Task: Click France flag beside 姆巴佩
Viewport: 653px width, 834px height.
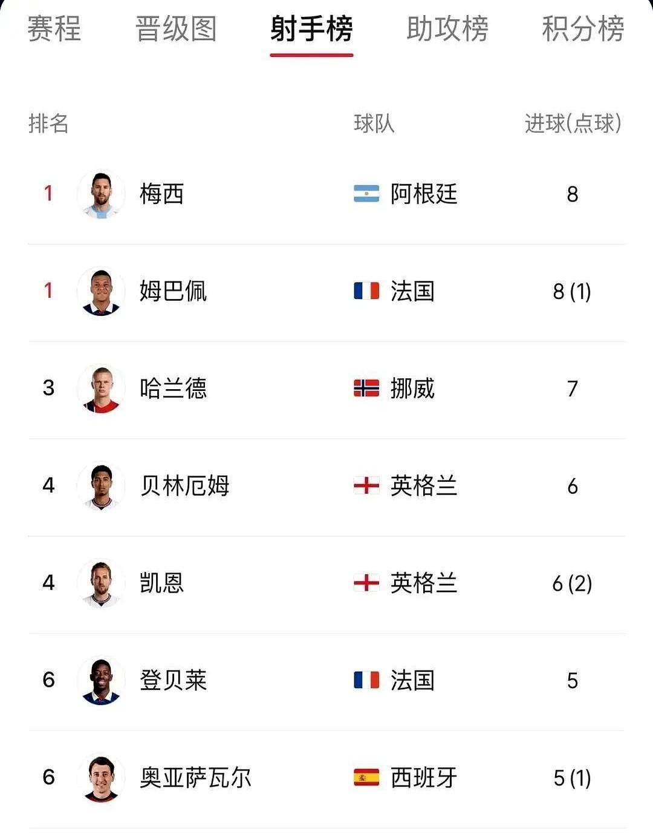Action: pos(366,291)
